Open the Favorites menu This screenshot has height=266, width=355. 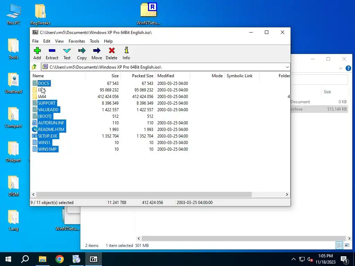(77, 41)
